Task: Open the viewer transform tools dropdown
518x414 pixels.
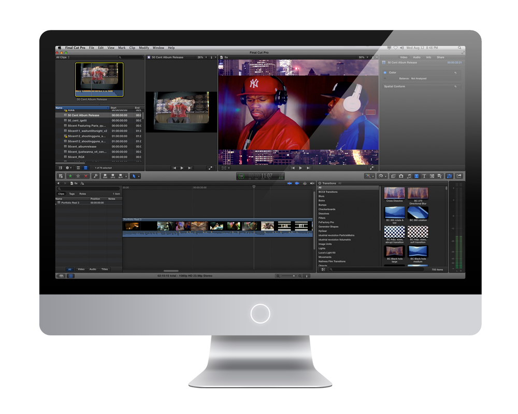Action: tap(226, 168)
